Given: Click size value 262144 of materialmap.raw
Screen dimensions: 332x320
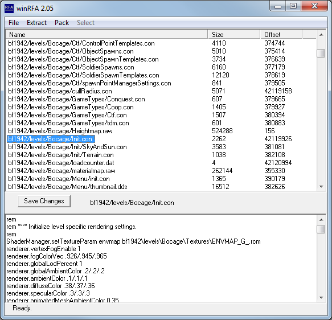Looking at the screenshot, I should point(222,171).
